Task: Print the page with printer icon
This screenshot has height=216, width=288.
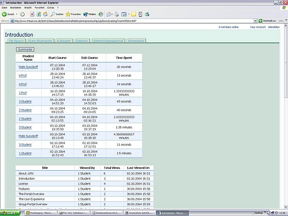Action: 117,14
